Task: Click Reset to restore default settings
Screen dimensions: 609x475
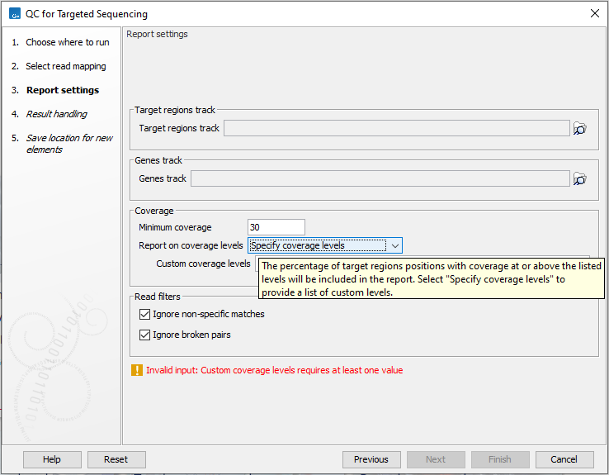Action: [x=116, y=459]
